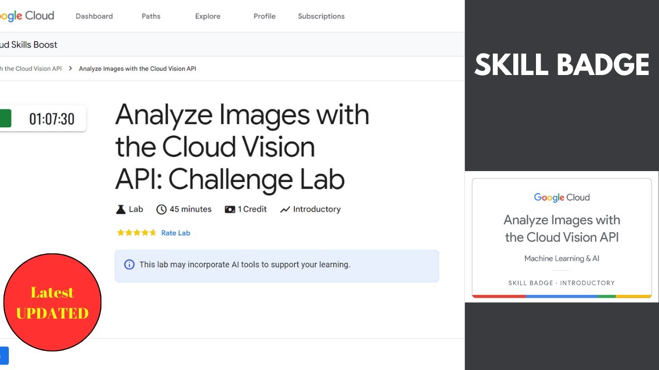Click the Rate Lab link
The image size is (659, 370).
[176, 233]
